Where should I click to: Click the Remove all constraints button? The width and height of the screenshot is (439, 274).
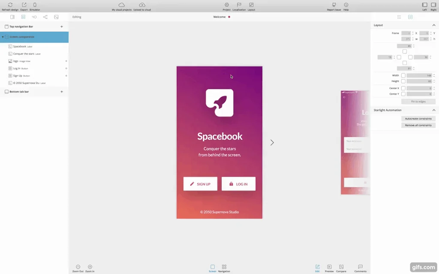point(418,125)
